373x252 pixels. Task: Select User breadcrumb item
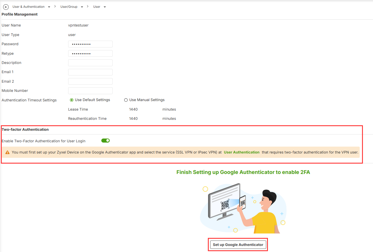[97, 7]
